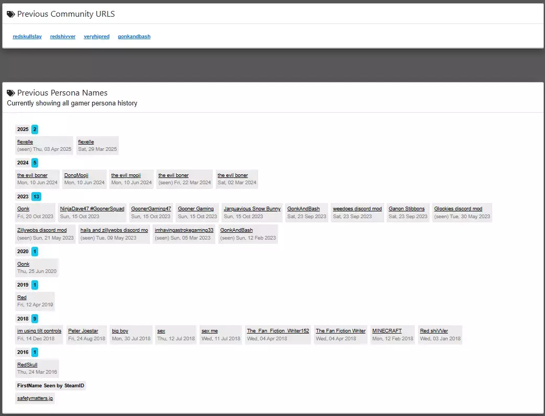Click the date Mon, 12 Feb 2018

tap(393, 339)
